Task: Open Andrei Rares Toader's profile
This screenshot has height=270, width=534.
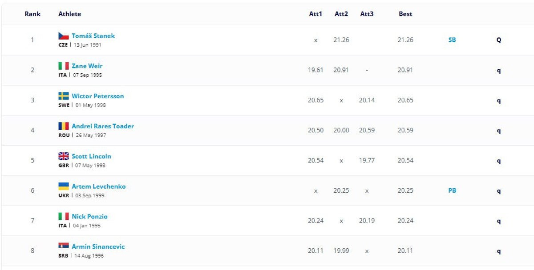Action: click(102, 126)
